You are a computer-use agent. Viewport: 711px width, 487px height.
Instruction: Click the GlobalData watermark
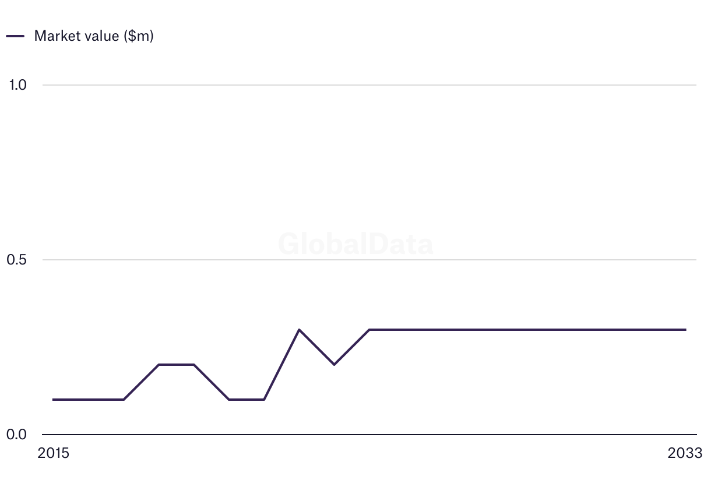(355, 245)
